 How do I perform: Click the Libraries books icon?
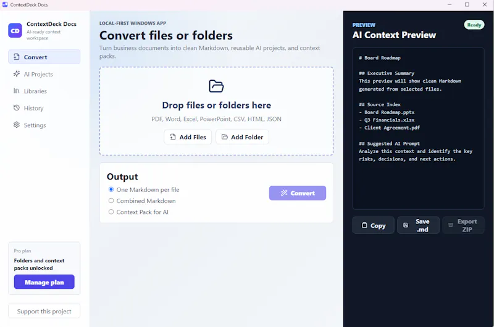pos(17,91)
